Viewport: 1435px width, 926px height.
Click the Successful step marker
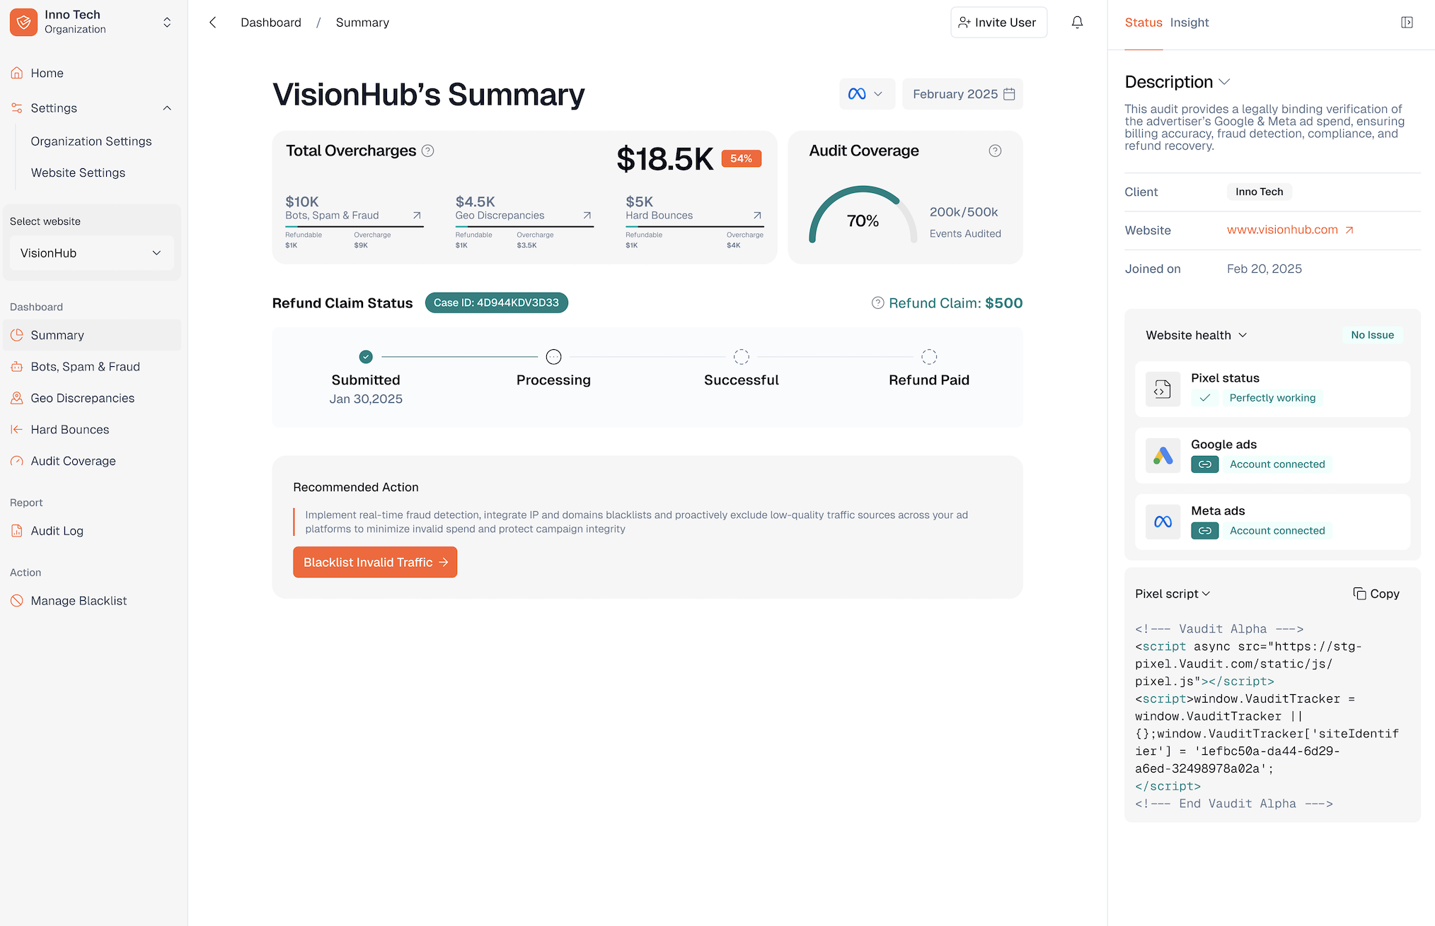(x=742, y=357)
